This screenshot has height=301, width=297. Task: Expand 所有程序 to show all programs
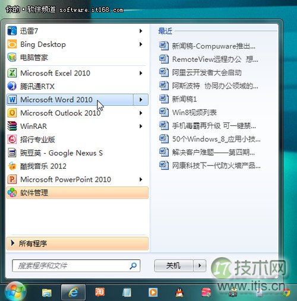[x=77, y=243]
